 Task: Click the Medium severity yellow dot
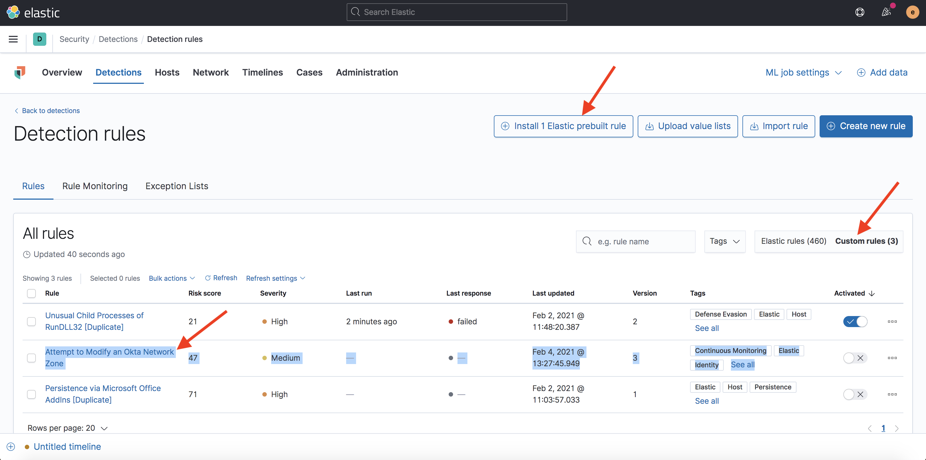(264, 358)
